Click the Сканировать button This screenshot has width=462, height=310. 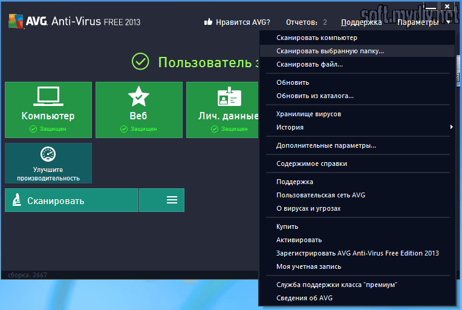pos(71,200)
